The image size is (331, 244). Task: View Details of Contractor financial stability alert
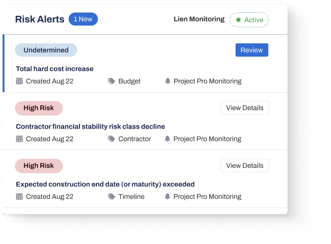(x=245, y=108)
